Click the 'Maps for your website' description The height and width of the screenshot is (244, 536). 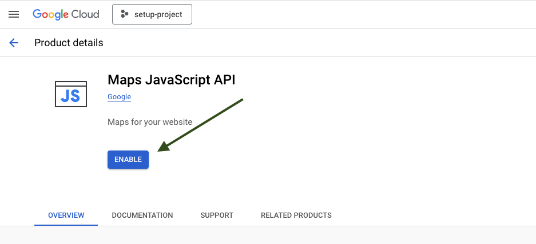[150, 122]
